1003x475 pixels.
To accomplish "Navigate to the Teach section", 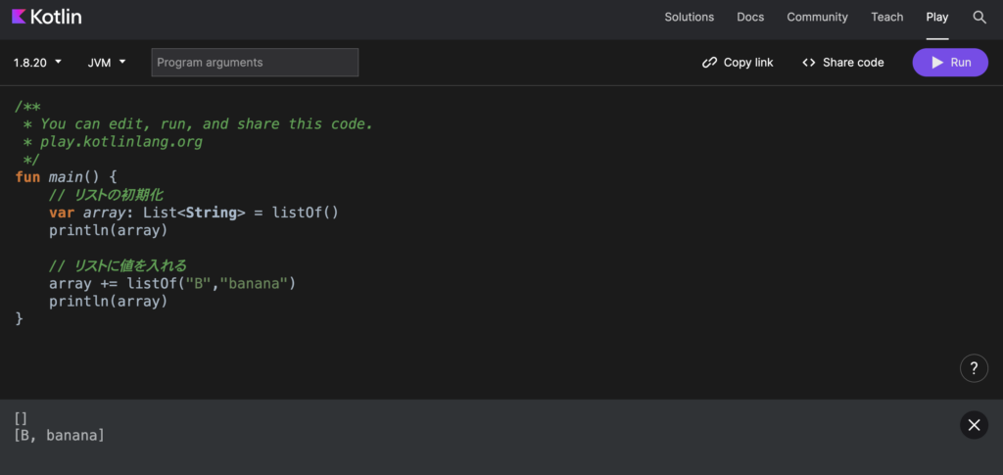I will tap(886, 17).
